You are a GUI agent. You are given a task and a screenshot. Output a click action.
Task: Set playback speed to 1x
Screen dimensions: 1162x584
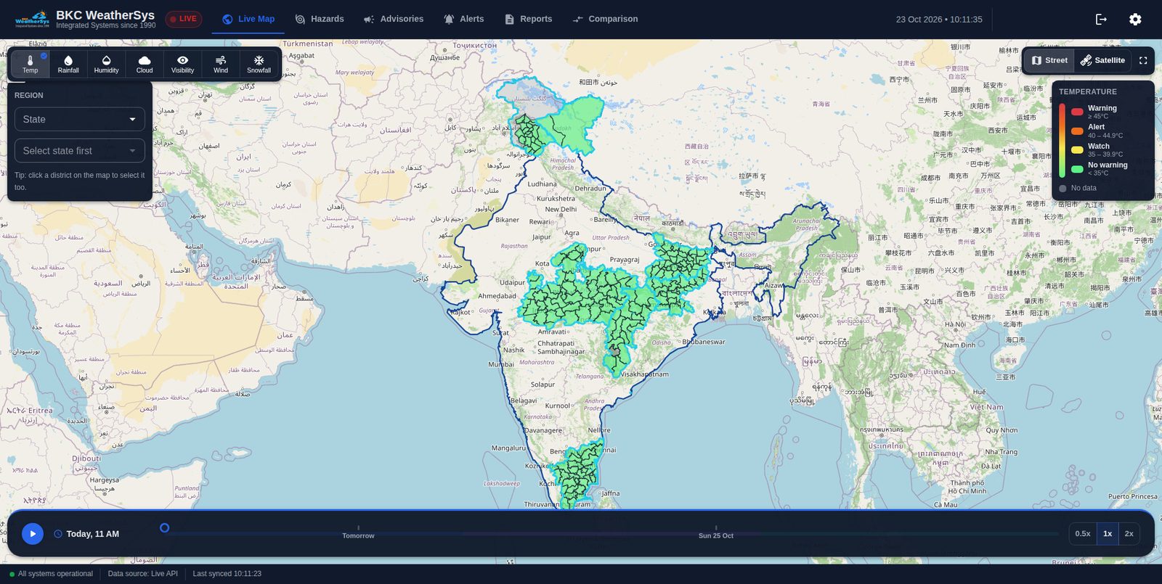pyautogui.click(x=1108, y=534)
